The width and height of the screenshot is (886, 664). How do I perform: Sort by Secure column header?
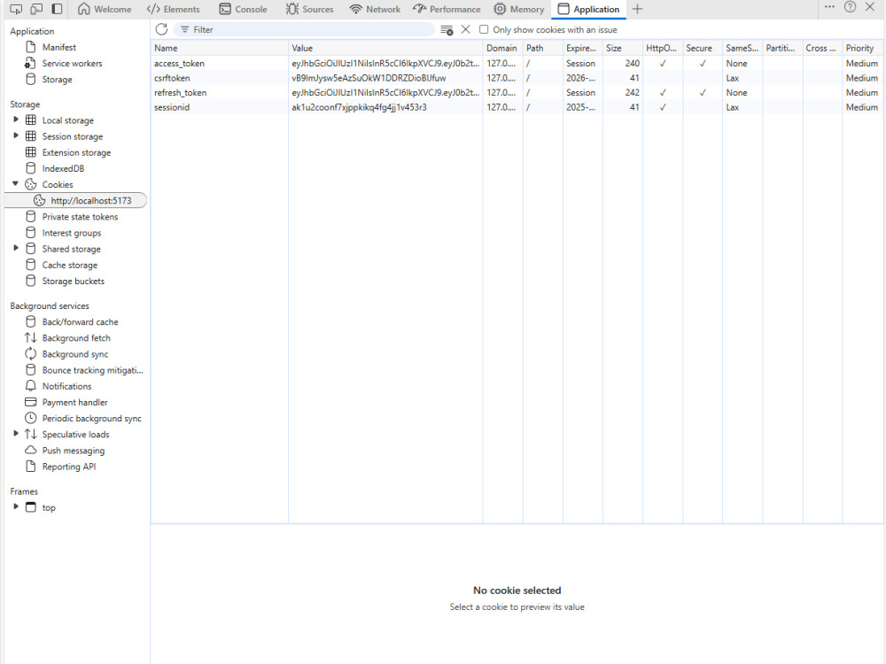point(703,48)
